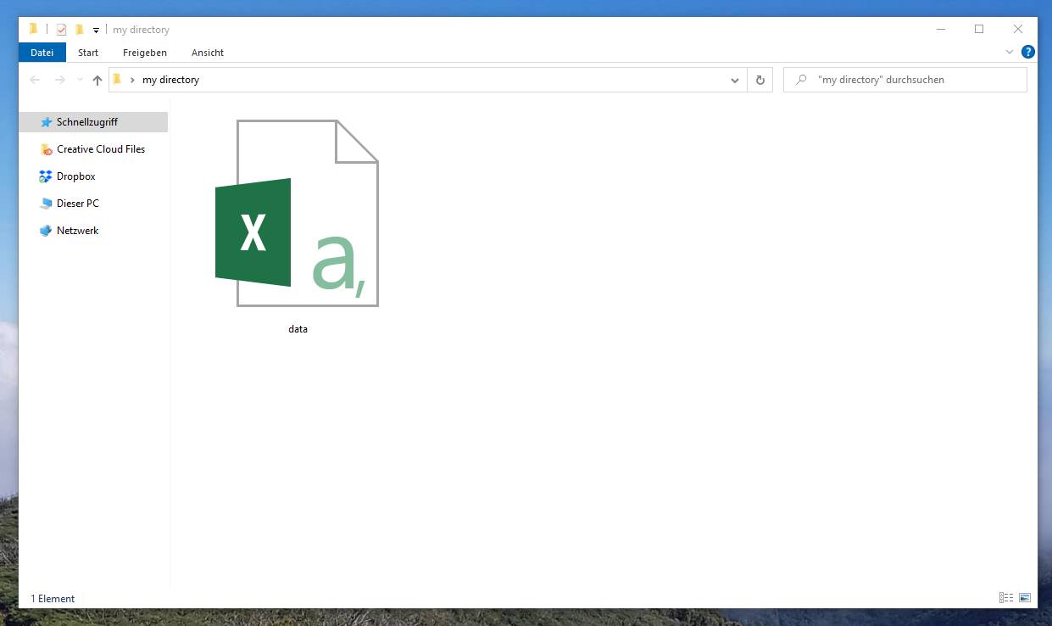Close the my directory window
The image size is (1052, 626).
(x=1018, y=29)
